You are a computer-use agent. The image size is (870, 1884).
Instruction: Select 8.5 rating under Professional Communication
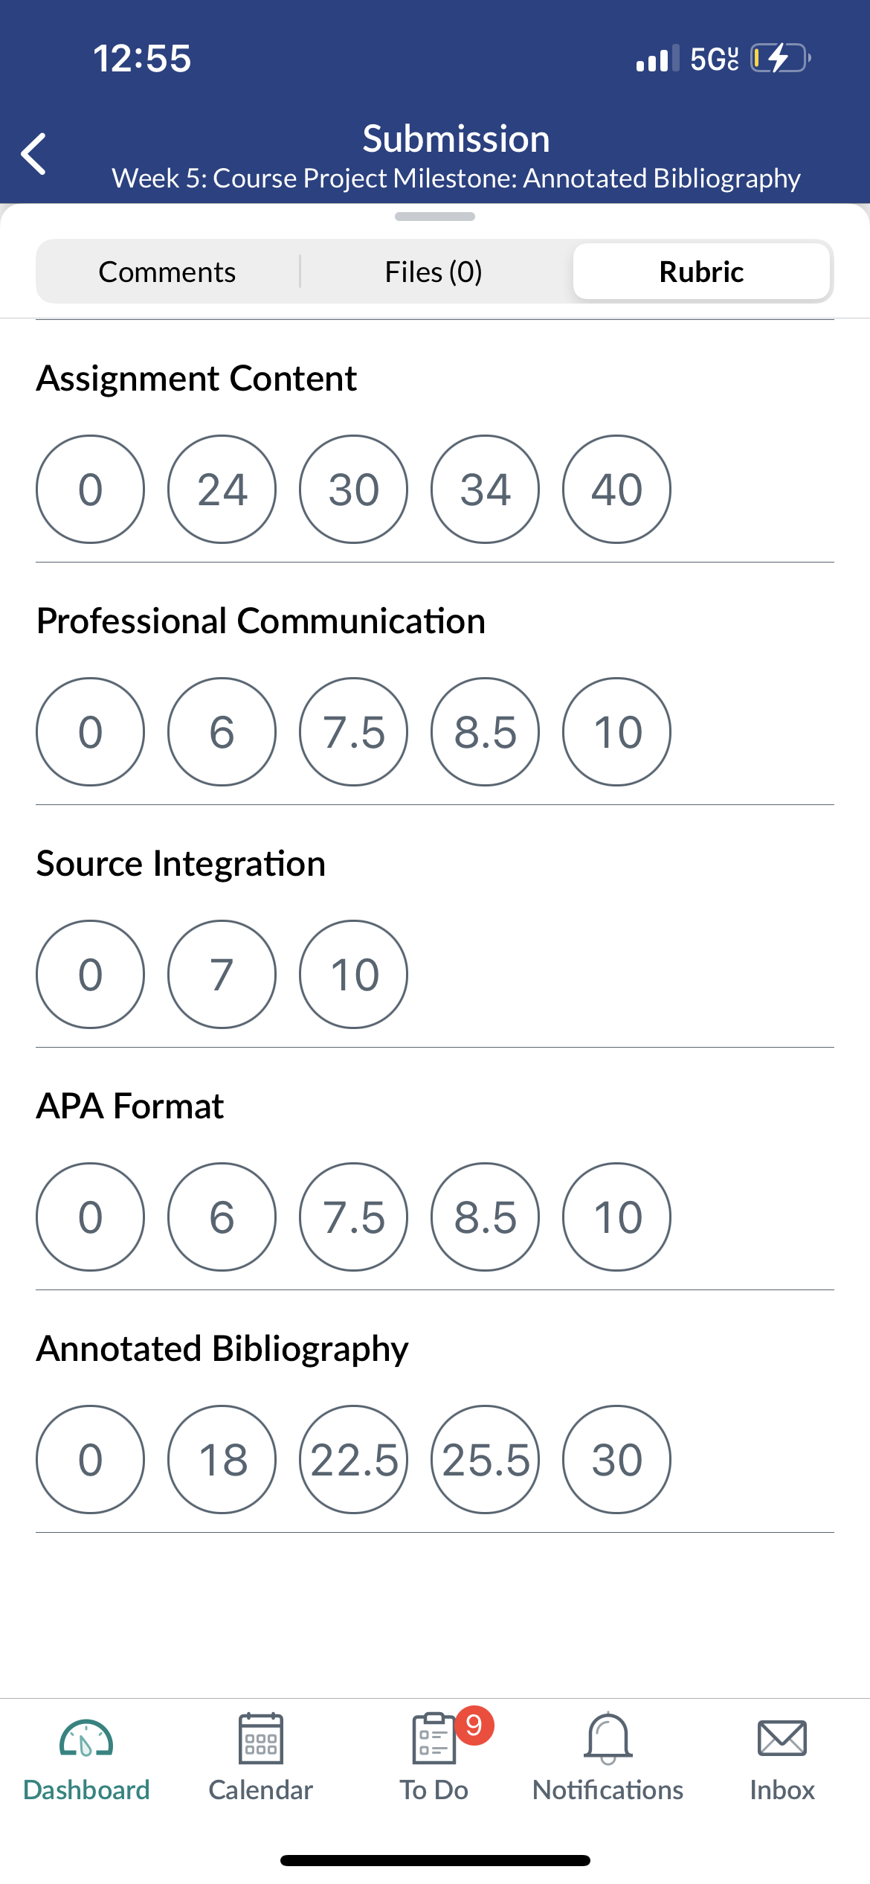[x=485, y=732]
